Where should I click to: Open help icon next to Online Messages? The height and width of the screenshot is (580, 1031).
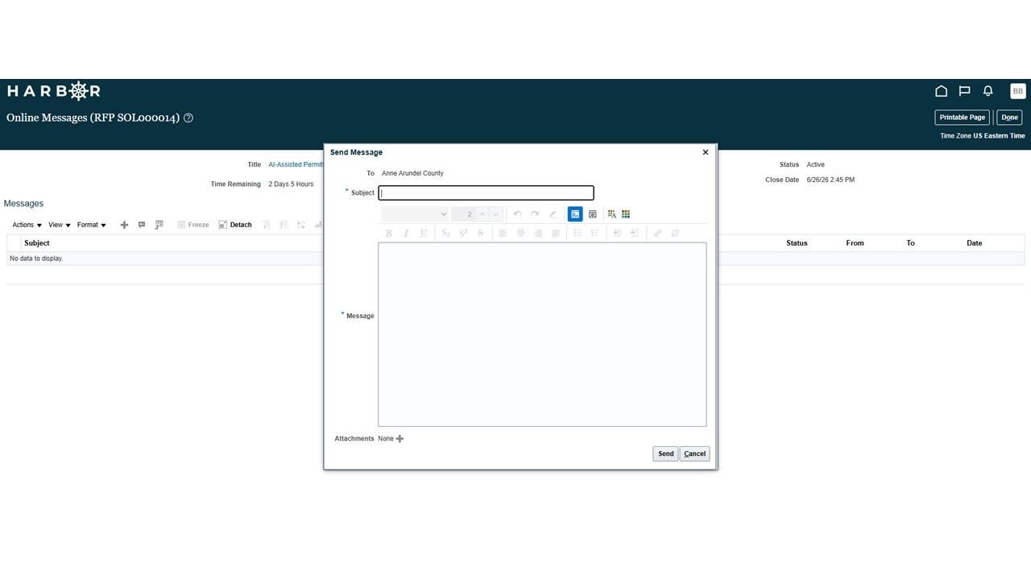[x=188, y=118]
